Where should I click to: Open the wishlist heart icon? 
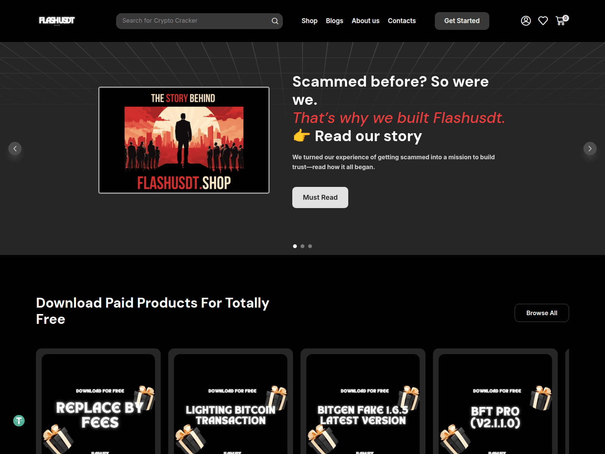(543, 21)
